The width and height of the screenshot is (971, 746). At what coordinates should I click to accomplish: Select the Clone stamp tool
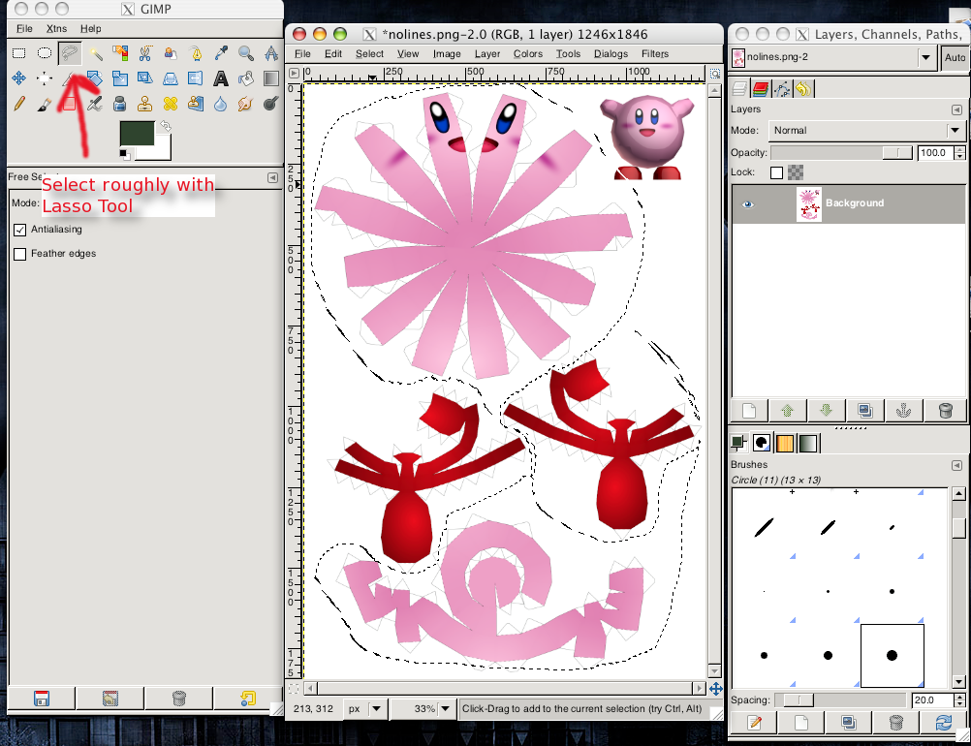pos(145,104)
